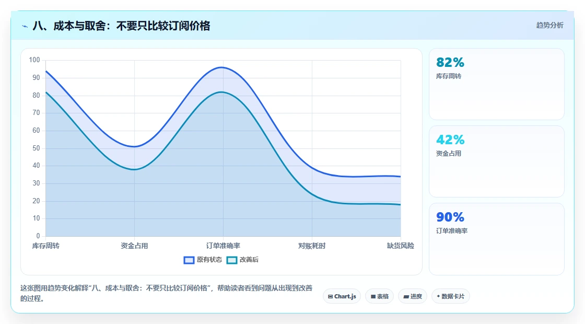Open the 42% 资金占用 data card

pos(497,161)
